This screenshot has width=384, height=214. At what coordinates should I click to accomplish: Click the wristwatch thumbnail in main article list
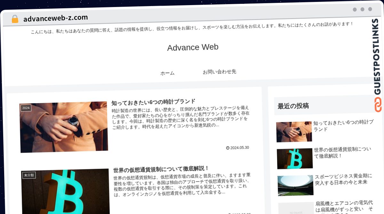pos(64,127)
